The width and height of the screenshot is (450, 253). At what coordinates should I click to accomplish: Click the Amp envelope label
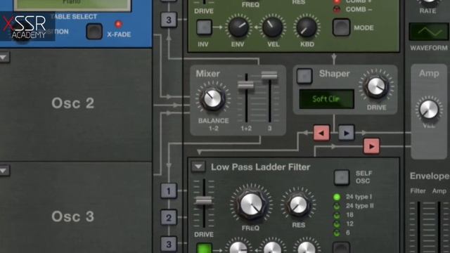pos(439,190)
